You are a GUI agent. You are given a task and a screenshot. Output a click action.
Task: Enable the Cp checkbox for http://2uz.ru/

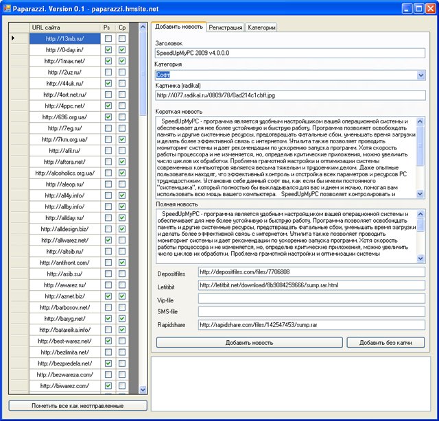tap(122, 72)
